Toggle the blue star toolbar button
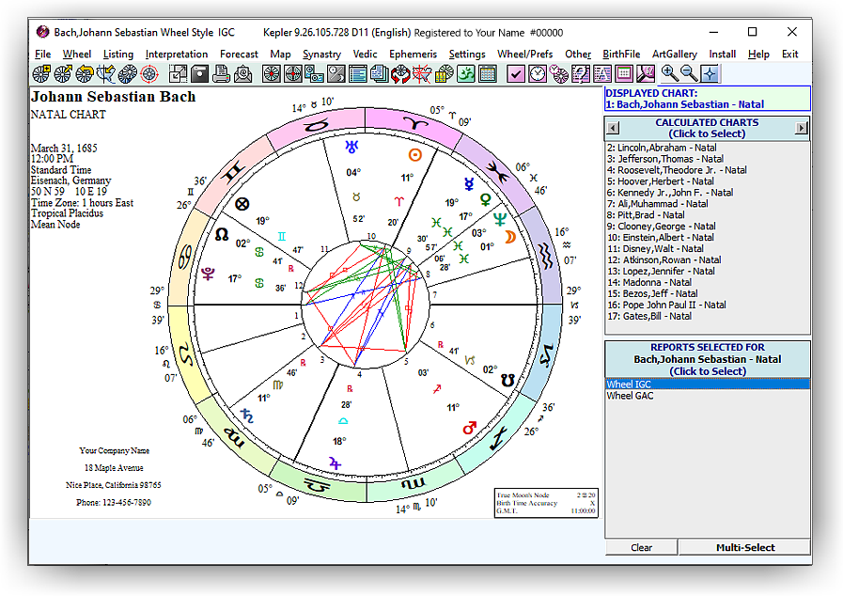The image size is (843, 596). [x=710, y=73]
